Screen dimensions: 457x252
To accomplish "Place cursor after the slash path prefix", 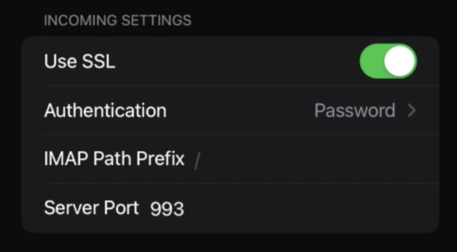I will (201, 161).
